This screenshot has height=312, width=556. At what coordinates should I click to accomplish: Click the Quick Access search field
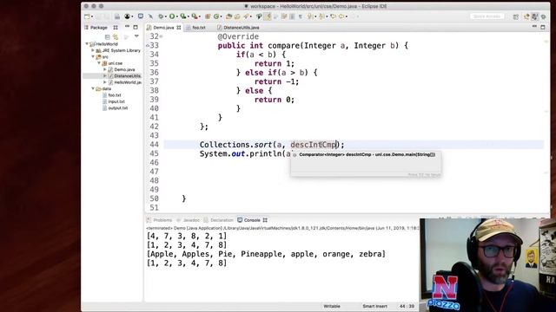[486, 16]
